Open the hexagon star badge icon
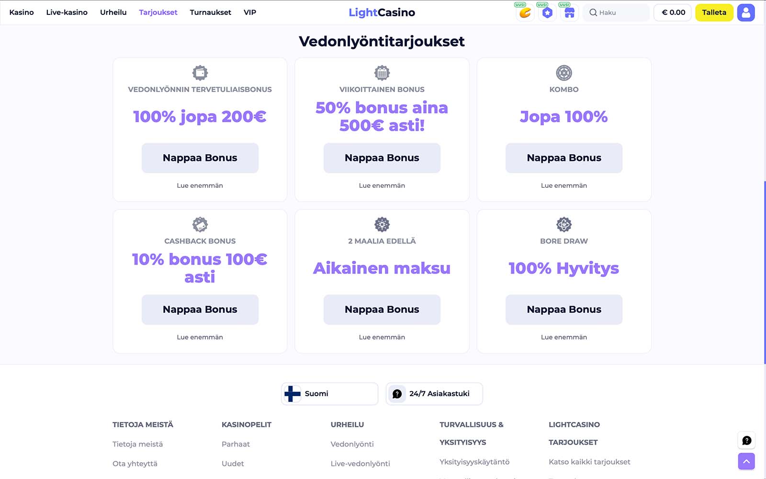The width and height of the screenshot is (766, 479). tap(547, 13)
